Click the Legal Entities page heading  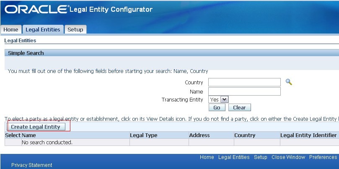pyautogui.click(x=20, y=41)
